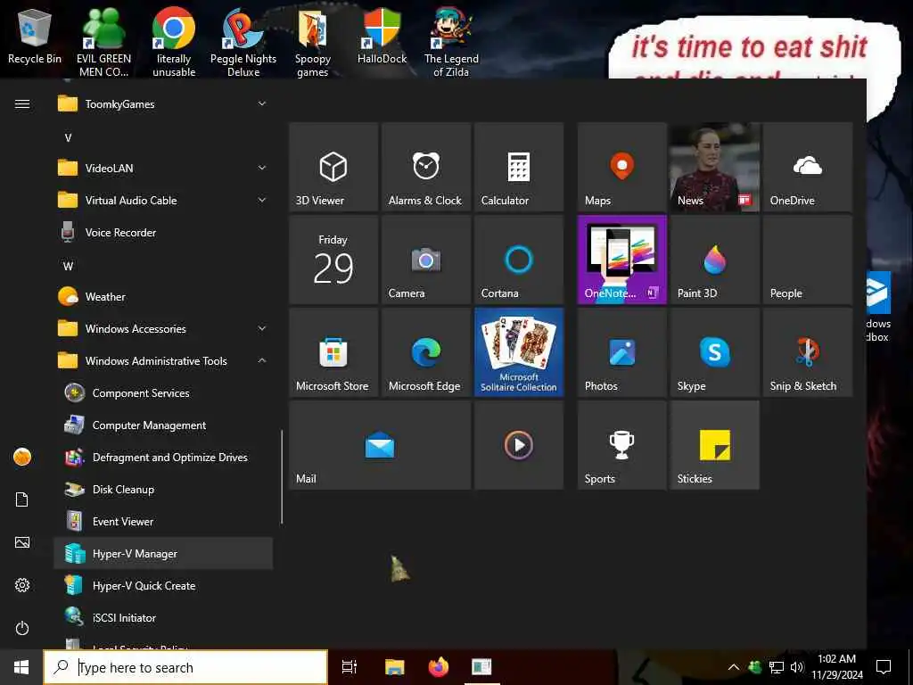Launch the Camera tile
This screenshot has height=685, width=913.
(x=426, y=260)
